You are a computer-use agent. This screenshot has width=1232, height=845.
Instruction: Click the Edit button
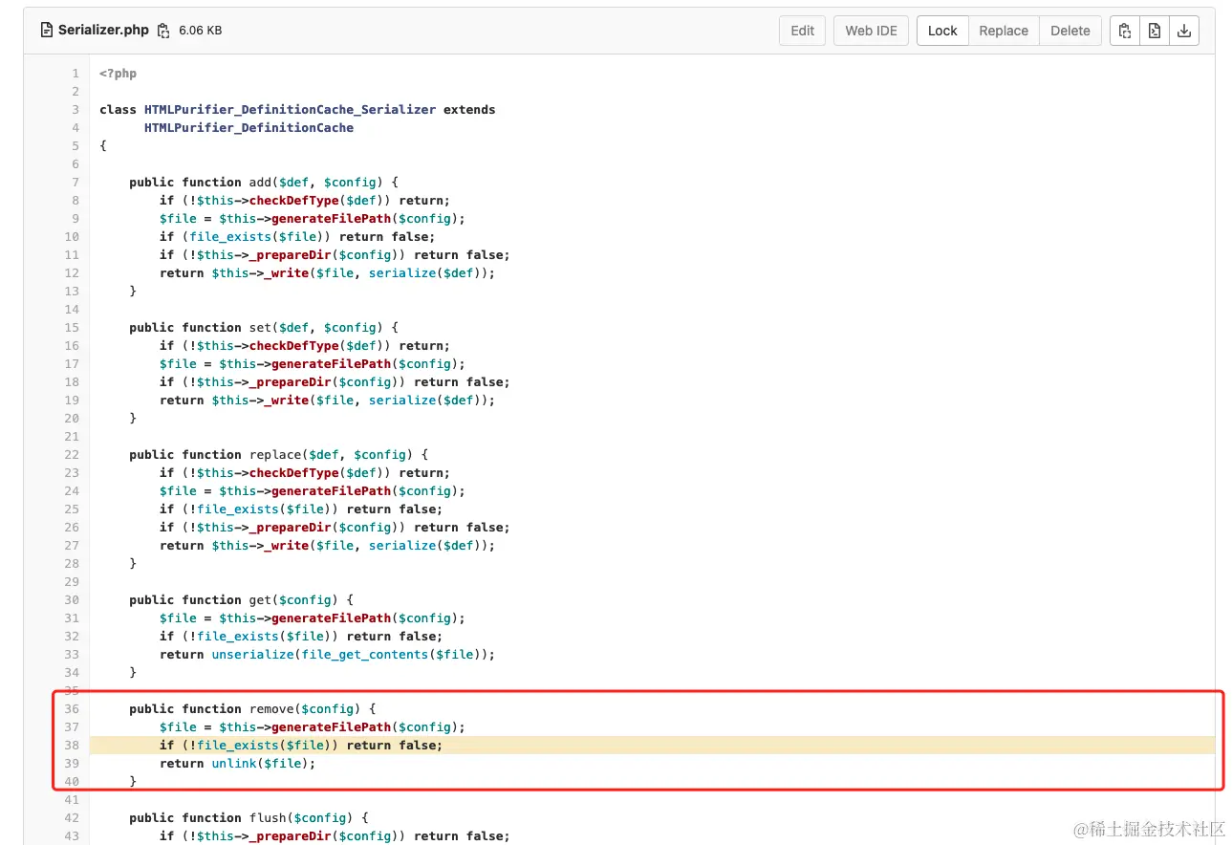point(803,31)
